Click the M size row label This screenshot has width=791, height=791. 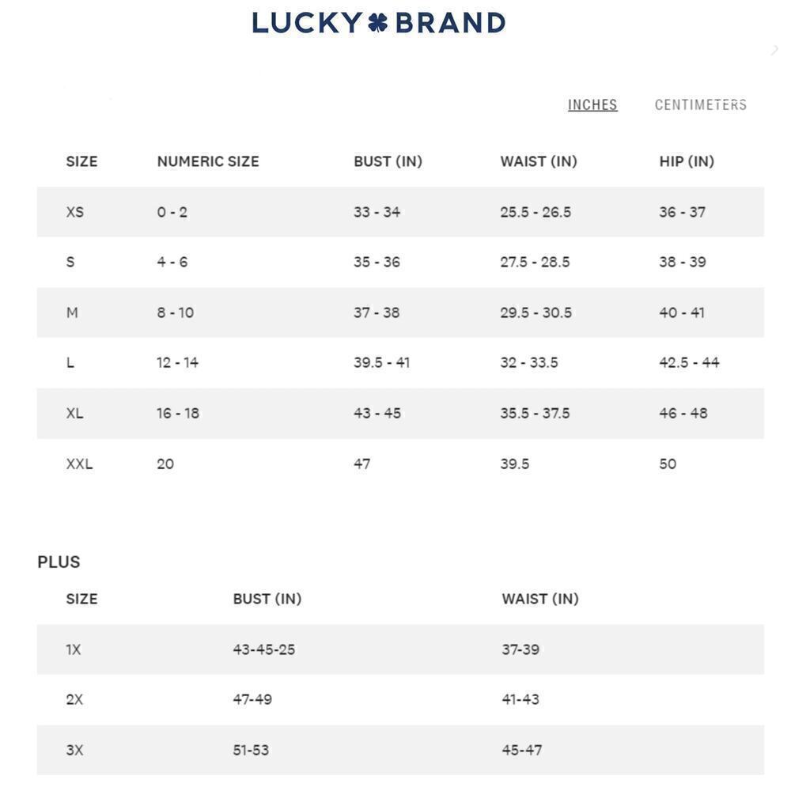[x=72, y=312]
